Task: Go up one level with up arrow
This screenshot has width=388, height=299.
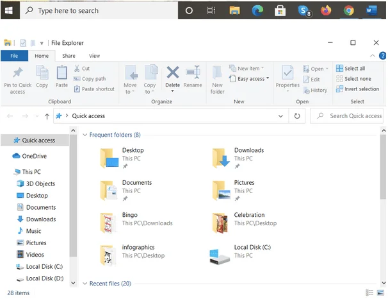Action: click(x=47, y=116)
